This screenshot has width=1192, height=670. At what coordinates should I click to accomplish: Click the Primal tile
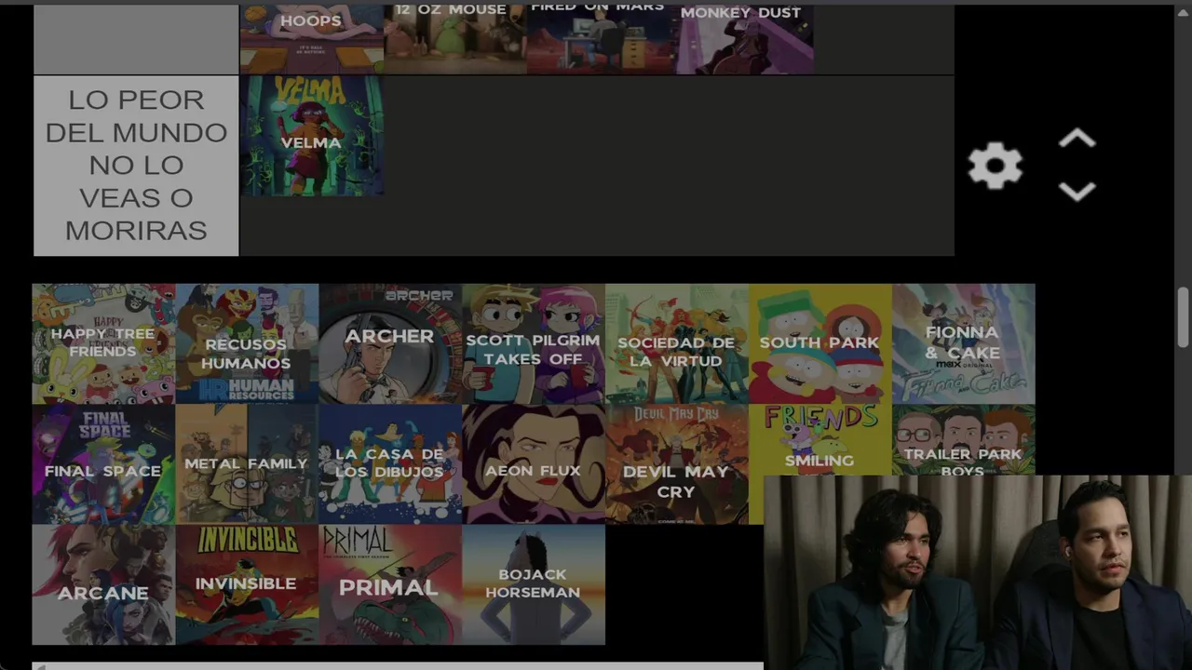[x=390, y=584]
